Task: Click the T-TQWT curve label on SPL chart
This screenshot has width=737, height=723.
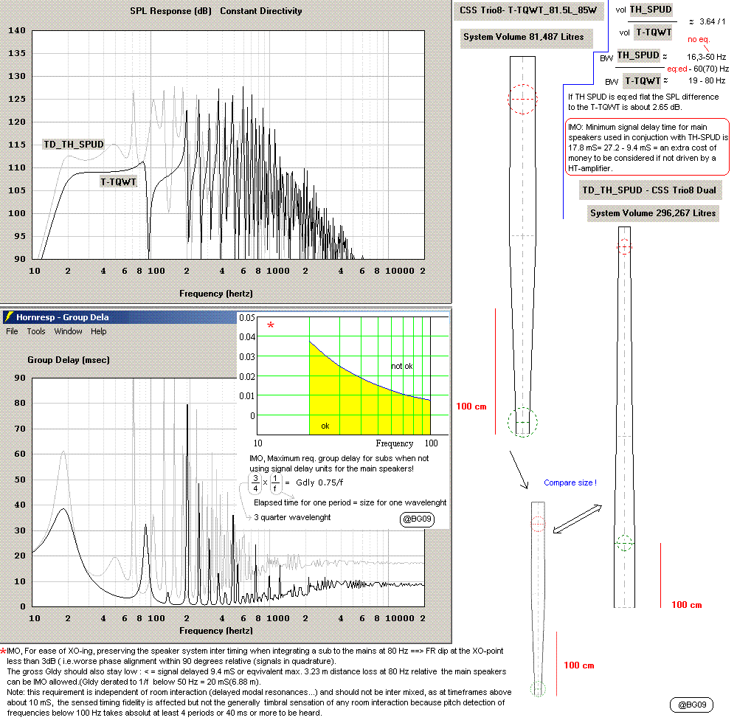Action: (x=119, y=182)
